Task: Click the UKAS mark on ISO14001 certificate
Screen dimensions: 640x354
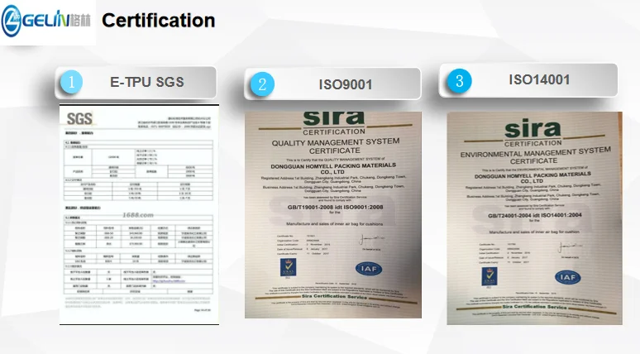Action: (x=490, y=277)
